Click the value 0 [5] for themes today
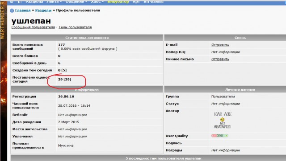 pyautogui.click(x=63, y=70)
